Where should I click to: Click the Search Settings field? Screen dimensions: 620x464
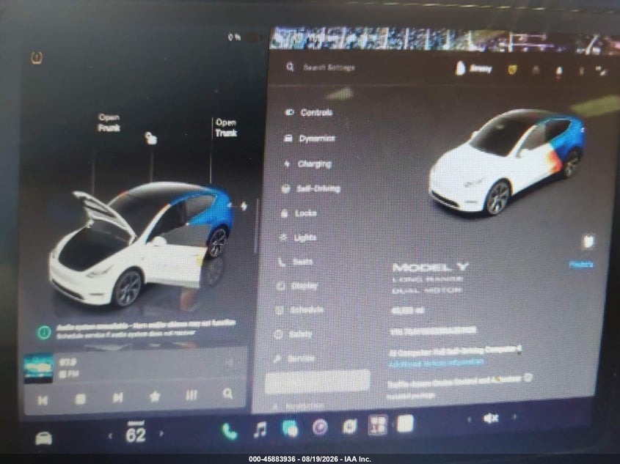329,67
